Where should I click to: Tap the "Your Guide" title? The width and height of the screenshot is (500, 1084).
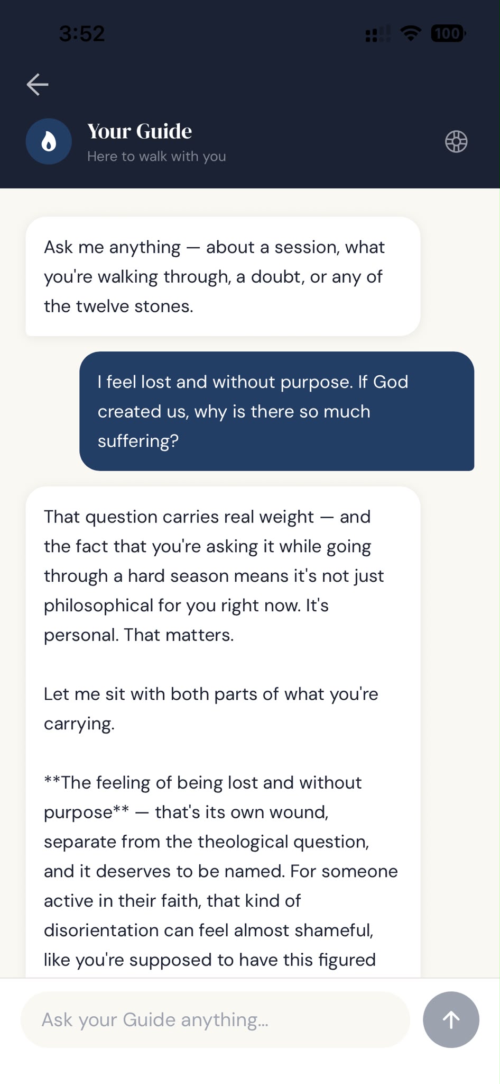point(140,131)
